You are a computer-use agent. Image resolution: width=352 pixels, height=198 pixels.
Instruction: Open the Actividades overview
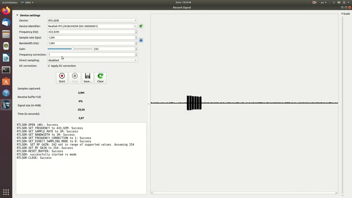pyautogui.click(x=10, y=2)
